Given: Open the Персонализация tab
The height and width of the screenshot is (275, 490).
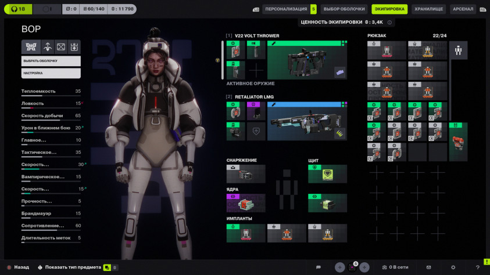Looking at the screenshot, I should [x=285, y=9].
